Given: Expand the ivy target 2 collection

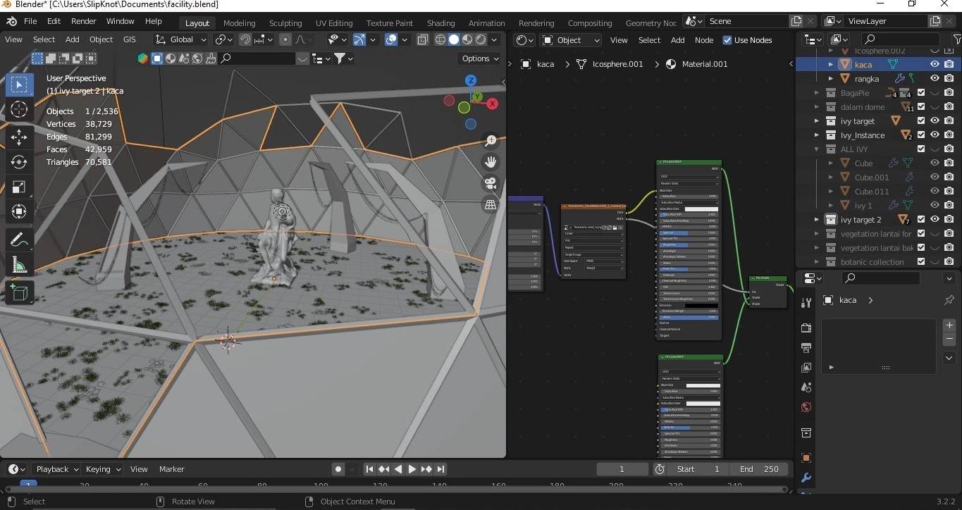Looking at the screenshot, I should (x=817, y=220).
